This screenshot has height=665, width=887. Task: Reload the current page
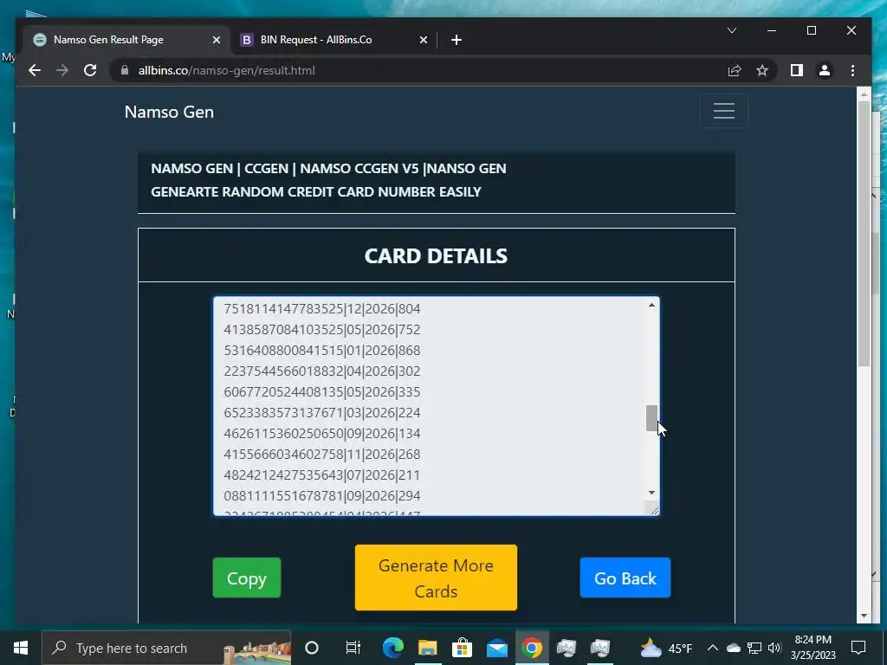coord(90,70)
